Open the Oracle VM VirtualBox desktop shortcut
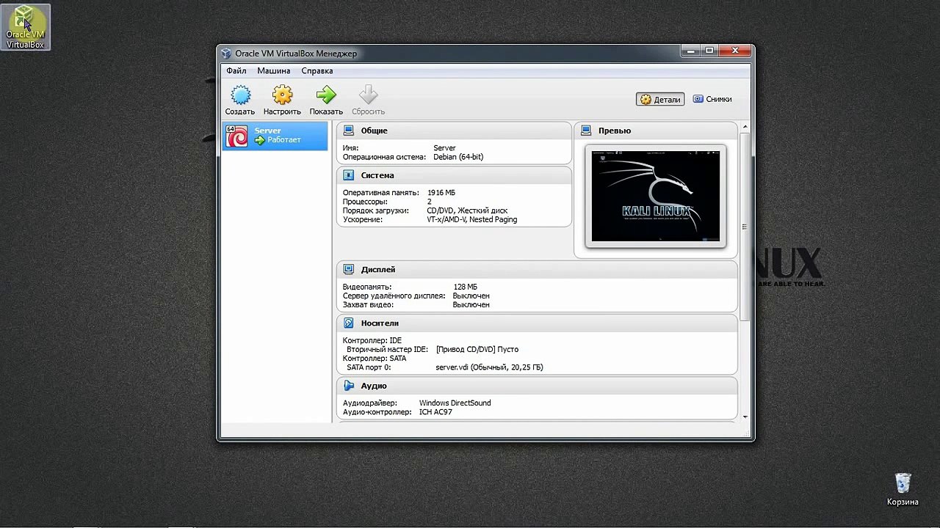The image size is (940, 528). coord(26,27)
